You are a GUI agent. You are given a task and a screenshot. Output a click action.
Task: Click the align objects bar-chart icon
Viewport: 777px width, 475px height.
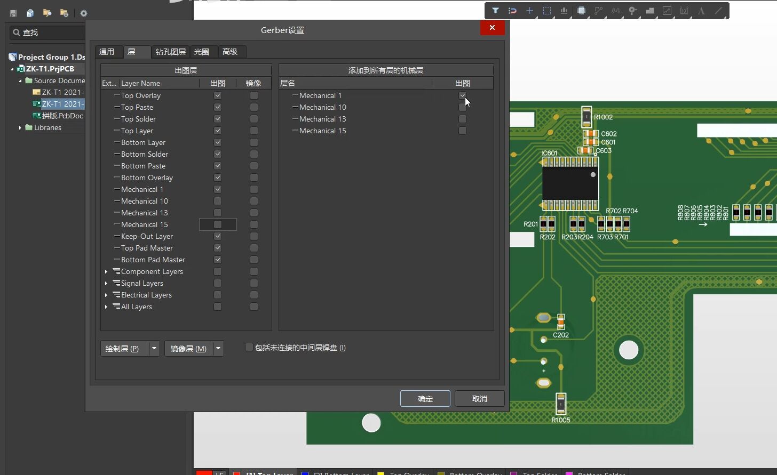tap(564, 11)
